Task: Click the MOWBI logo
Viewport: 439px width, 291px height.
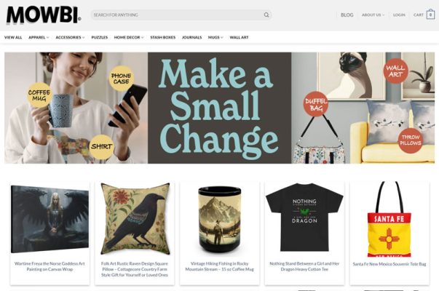Action: click(44, 15)
